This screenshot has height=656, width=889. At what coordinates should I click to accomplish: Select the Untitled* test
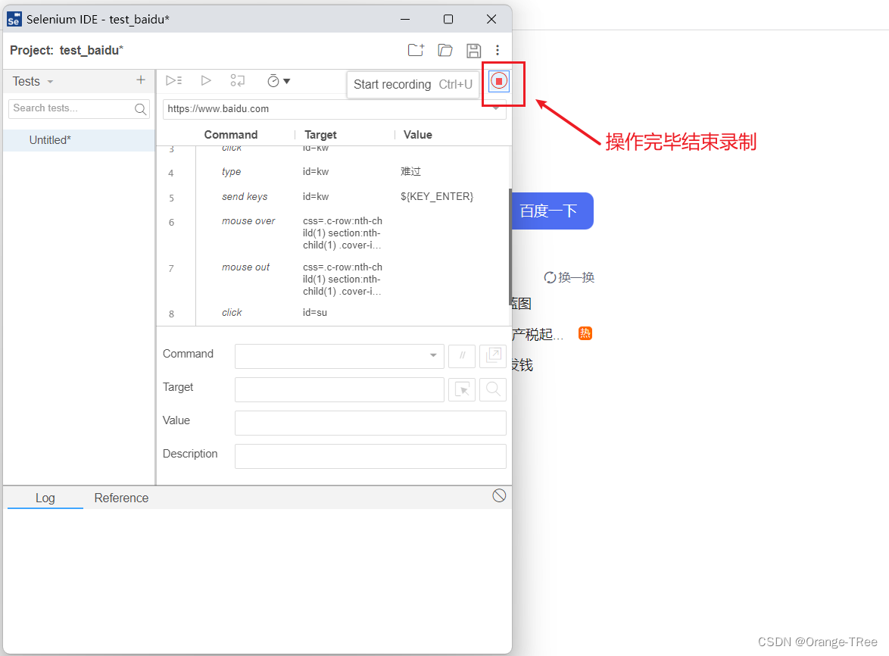point(79,140)
